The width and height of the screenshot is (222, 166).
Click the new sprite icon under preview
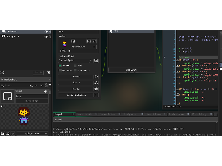(x=3, y=133)
